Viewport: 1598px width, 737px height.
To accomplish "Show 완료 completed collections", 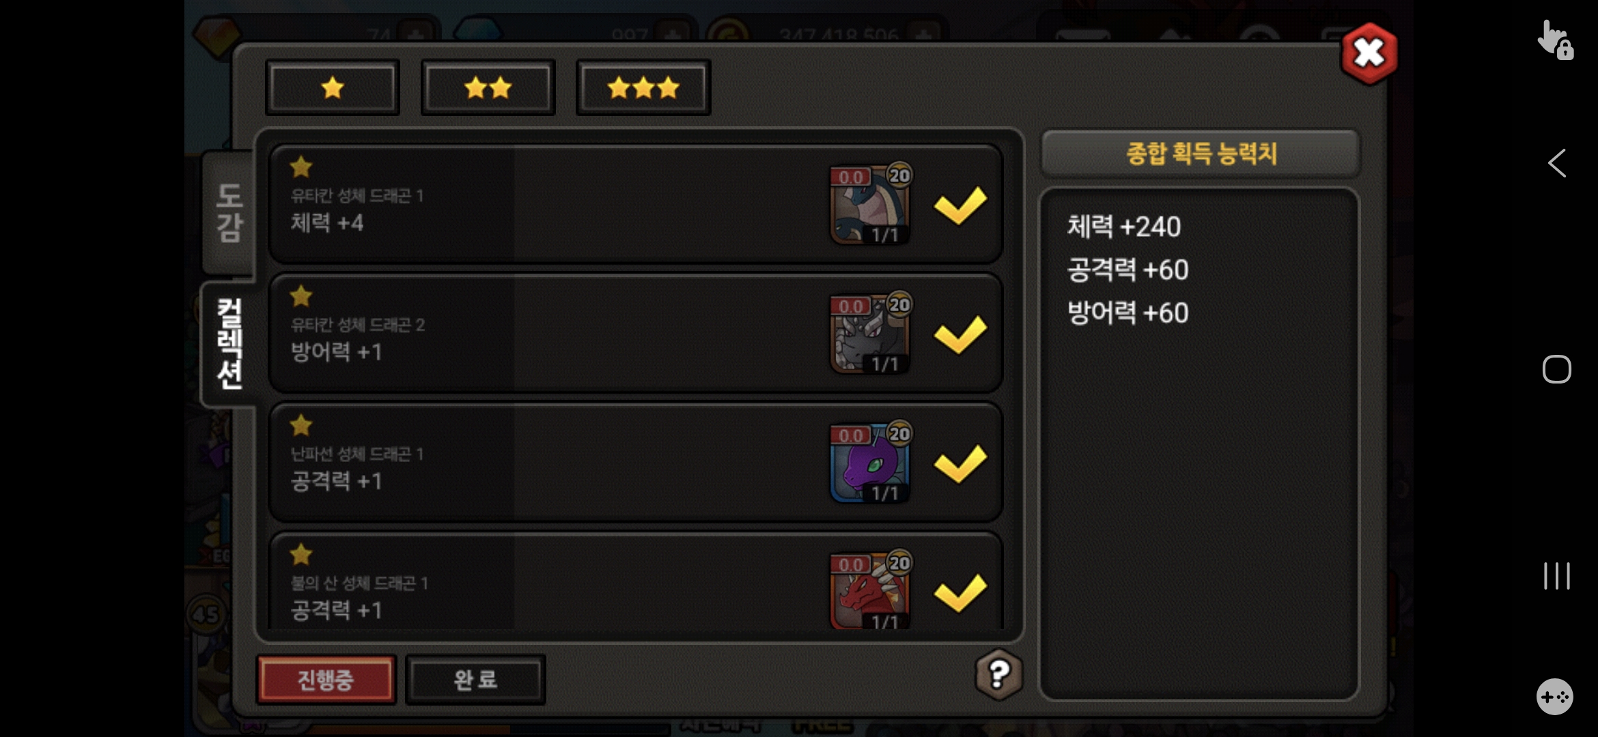I will [475, 680].
